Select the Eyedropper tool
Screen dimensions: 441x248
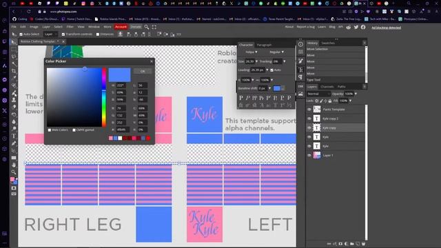click(14, 78)
